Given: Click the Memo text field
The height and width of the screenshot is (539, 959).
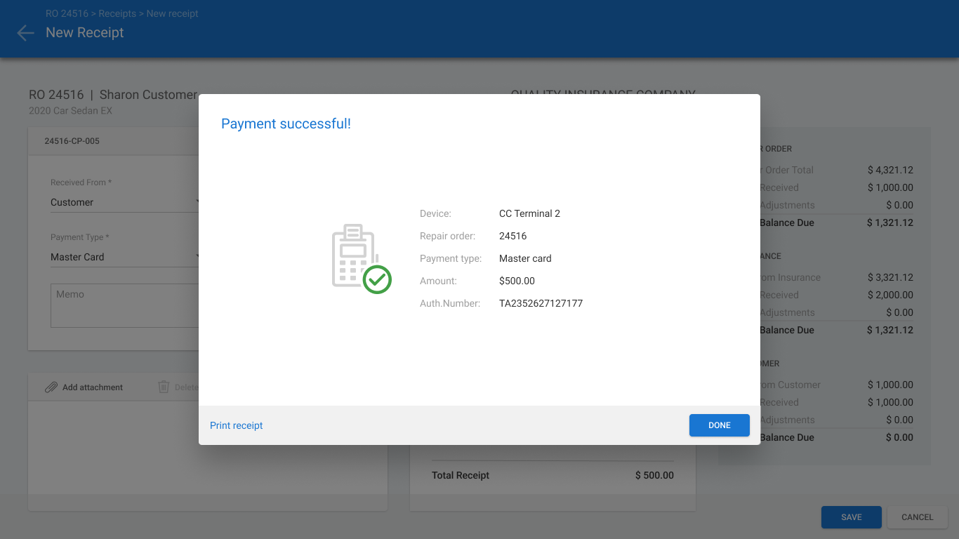Looking at the screenshot, I should [125, 305].
